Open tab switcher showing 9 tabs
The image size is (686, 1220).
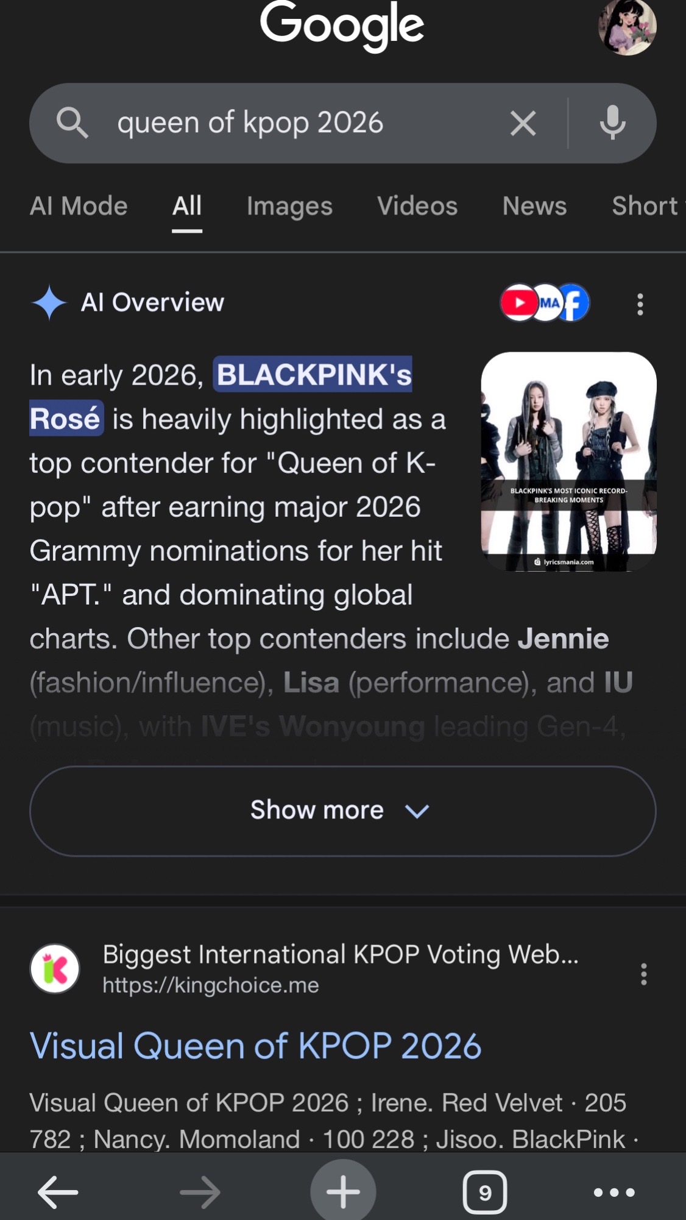(485, 1193)
